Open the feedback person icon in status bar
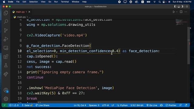 181,105
